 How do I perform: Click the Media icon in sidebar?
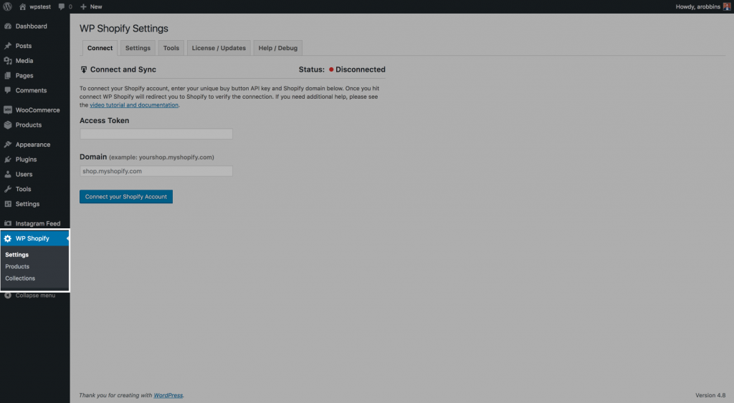point(8,61)
